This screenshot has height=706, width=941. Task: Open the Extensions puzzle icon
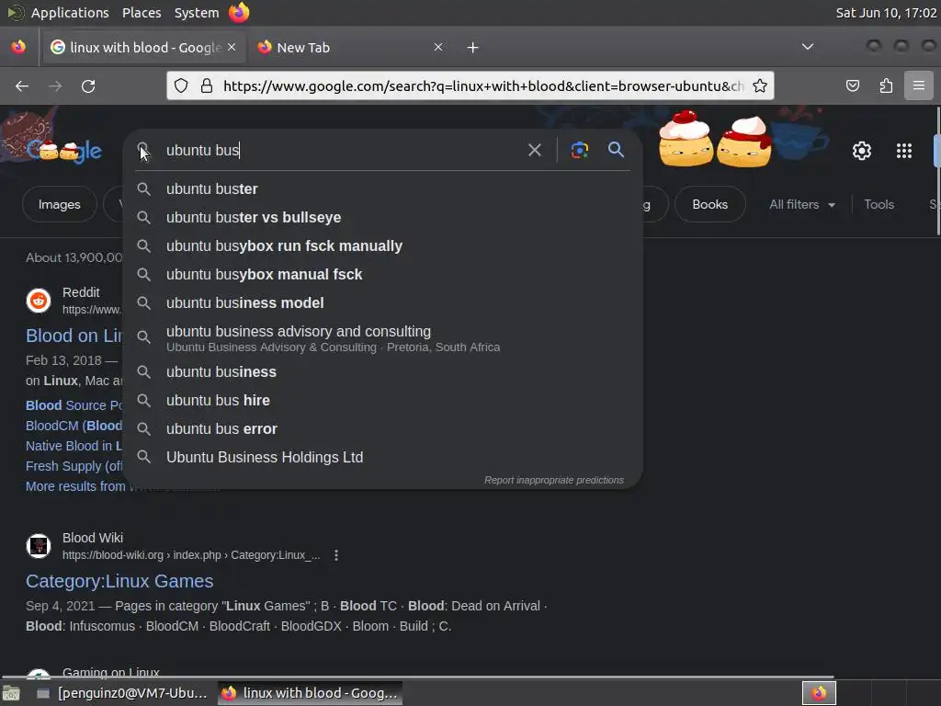886,85
